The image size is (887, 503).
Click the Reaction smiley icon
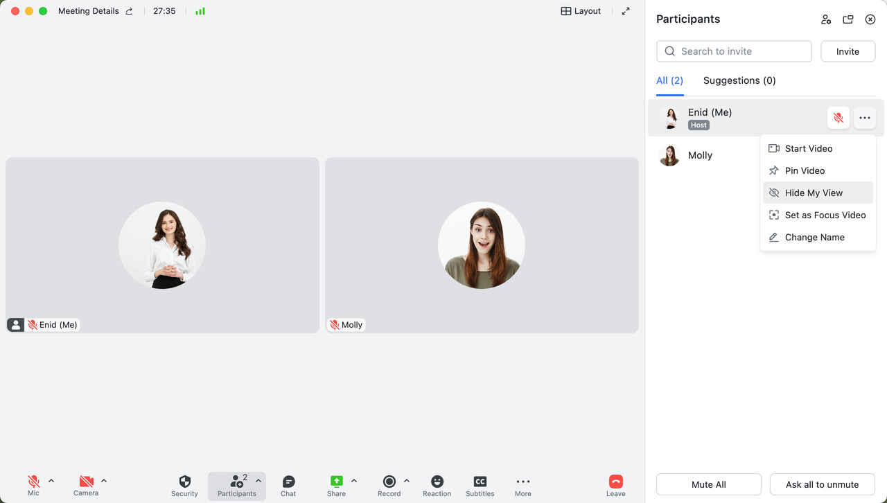437,482
